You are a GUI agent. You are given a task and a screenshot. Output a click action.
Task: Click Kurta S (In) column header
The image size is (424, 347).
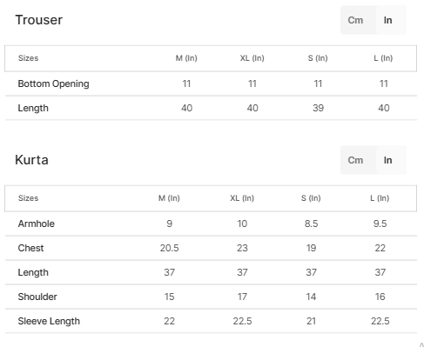tap(311, 198)
